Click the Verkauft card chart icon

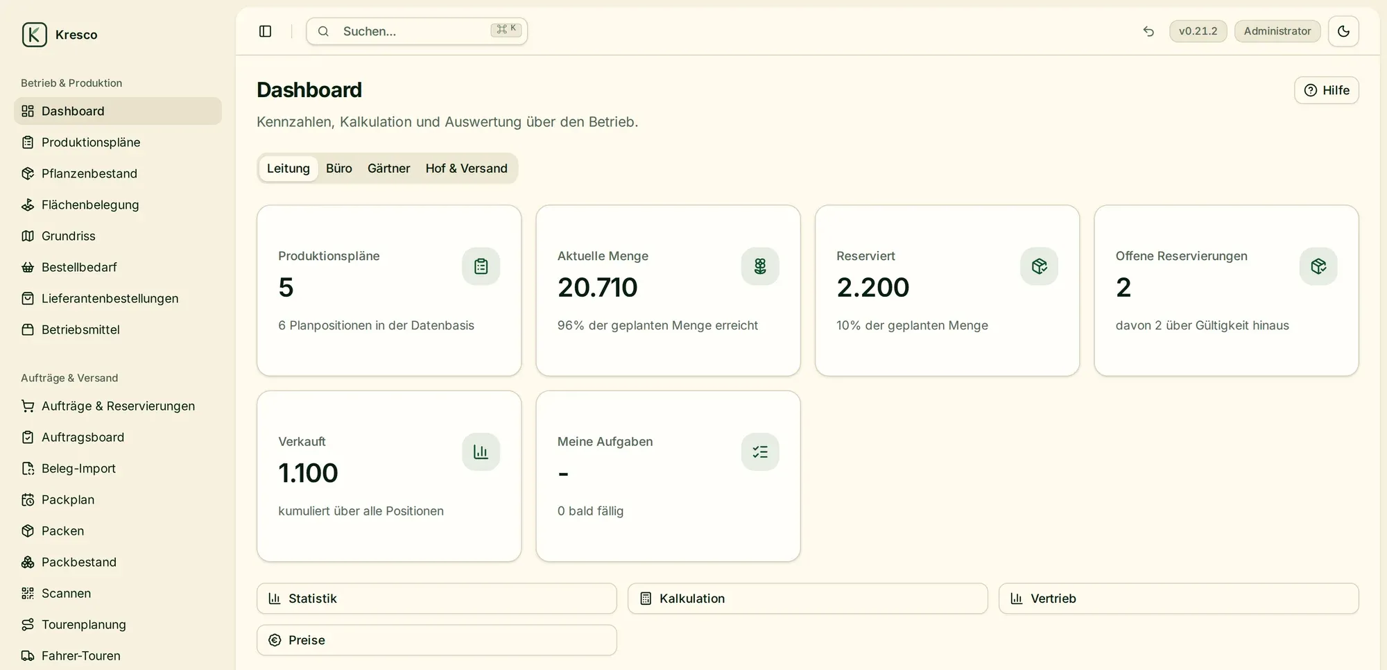[x=481, y=452]
